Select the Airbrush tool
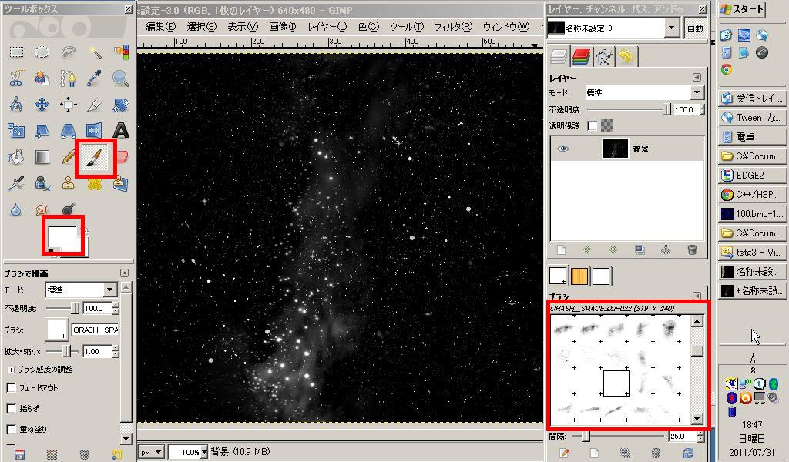This screenshot has width=789, height=462. (16, 183)
